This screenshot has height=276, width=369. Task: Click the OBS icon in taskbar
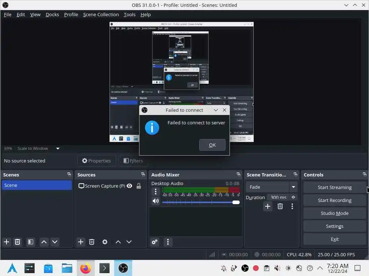123,268
